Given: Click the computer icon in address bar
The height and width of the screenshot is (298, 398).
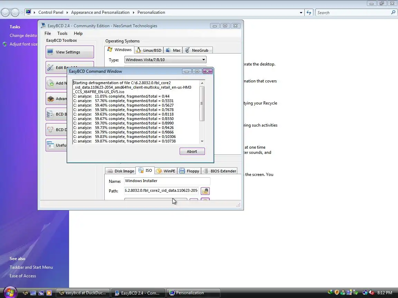Looking at the screenshot, I should tap(28, 12).
